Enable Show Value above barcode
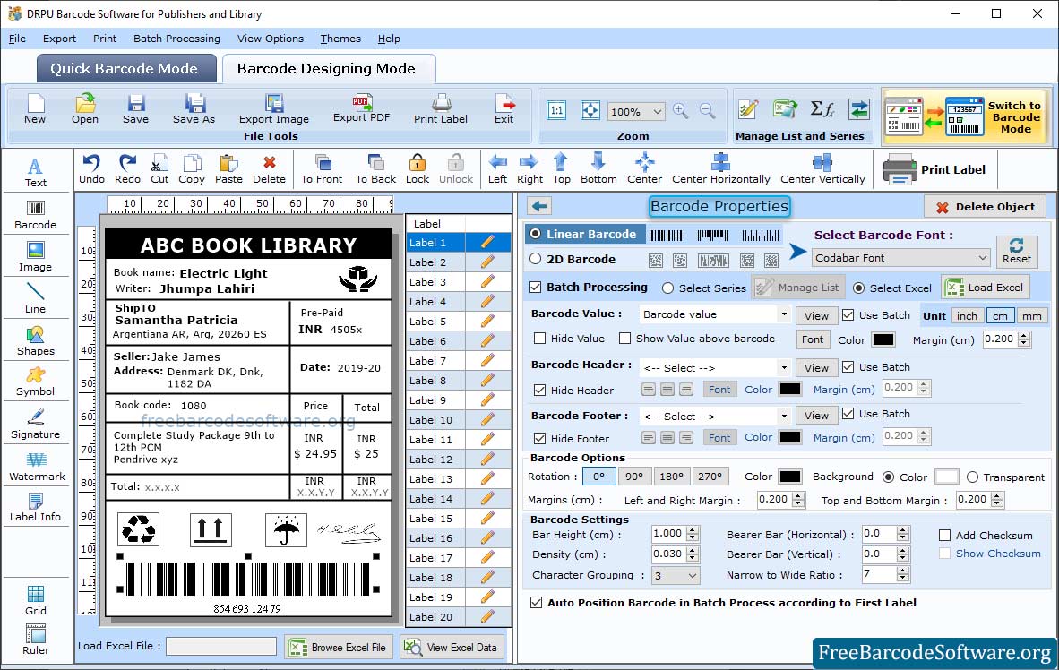The image size is (1059, 670). click(x=624, y=339)
